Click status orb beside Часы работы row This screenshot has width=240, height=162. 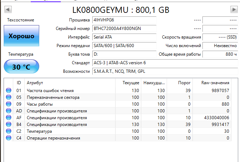click(x=9, y=104)
